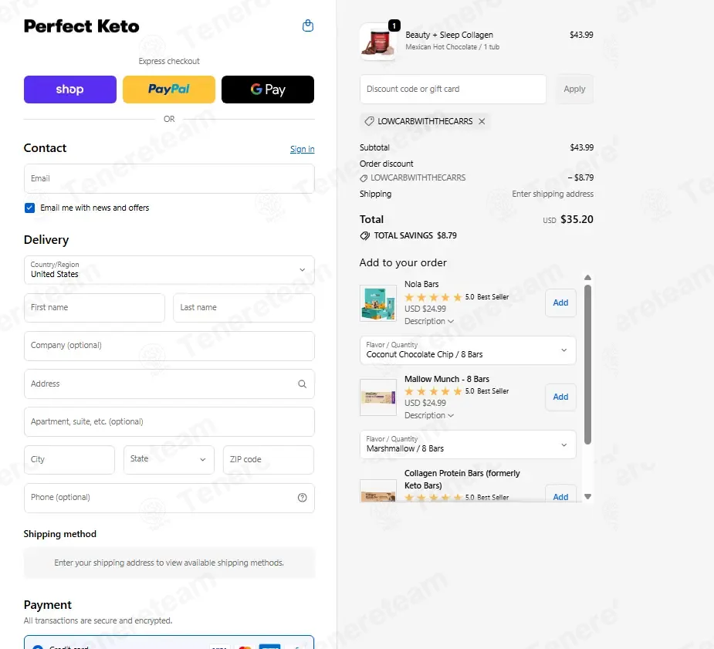Click the Beauty + Sleep Collagen product thumbnail
Image resolution: width=714 pixels, height=649 pixels.
(x=378, y=42)
